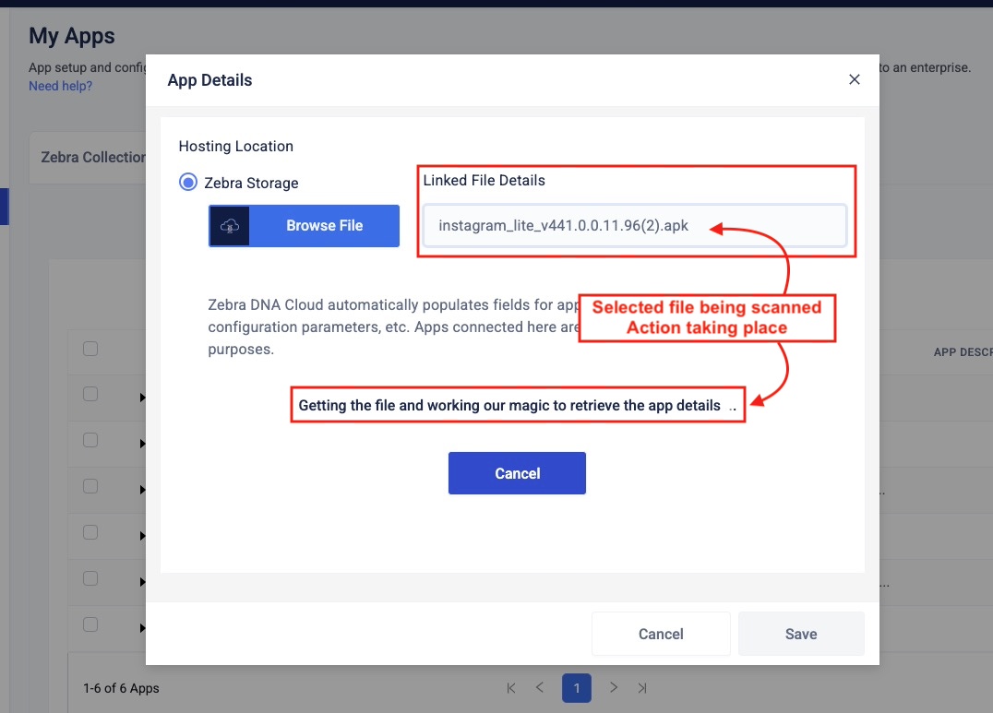Screen dimensions: 993x713
Task: Select page 1 in pagination
Action: pyautogui.click(x=577, y=688)
